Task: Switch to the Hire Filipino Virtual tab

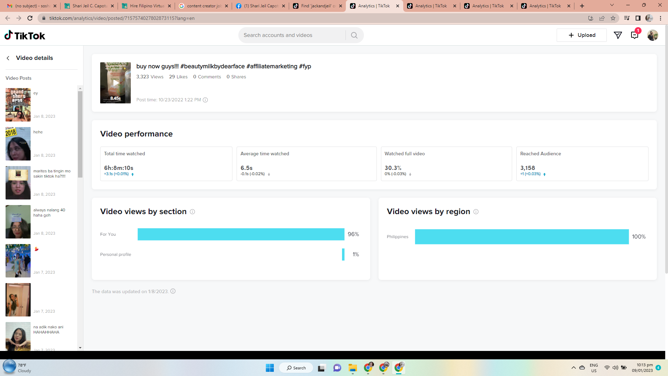Action: pyautogui.click(x=146, y=6)
